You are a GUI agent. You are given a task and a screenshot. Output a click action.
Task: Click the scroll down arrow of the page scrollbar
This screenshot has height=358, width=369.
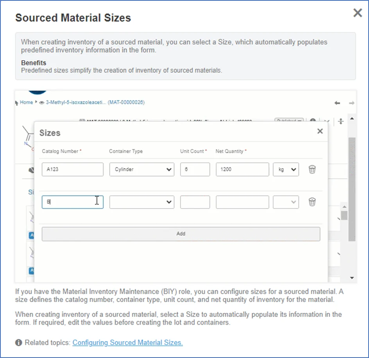[x=352, y=278]
